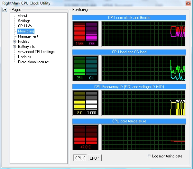The width and height of the screenshot is (193, 169).
Task: Click the cyan 6% OS load value
Action: (x=91, y=78)
